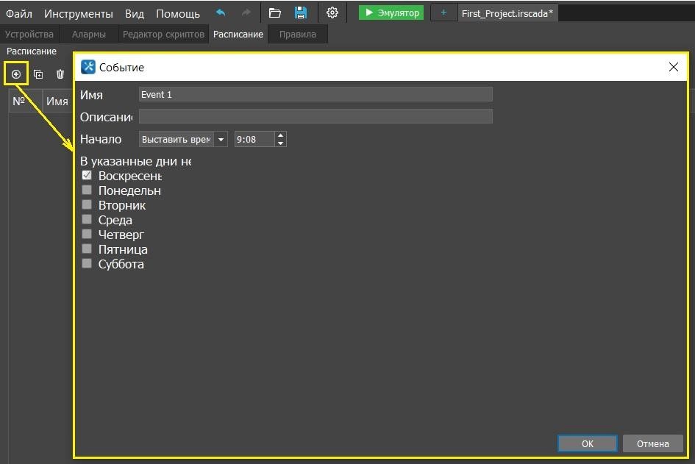Click the duplicate schedule entry icon

pos(38,74)
